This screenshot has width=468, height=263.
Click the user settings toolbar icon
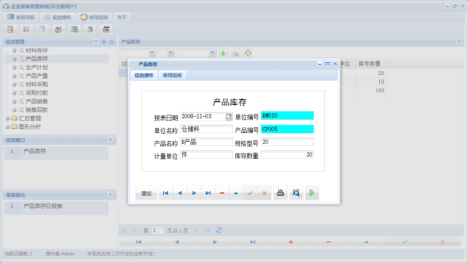pos(58,29)
